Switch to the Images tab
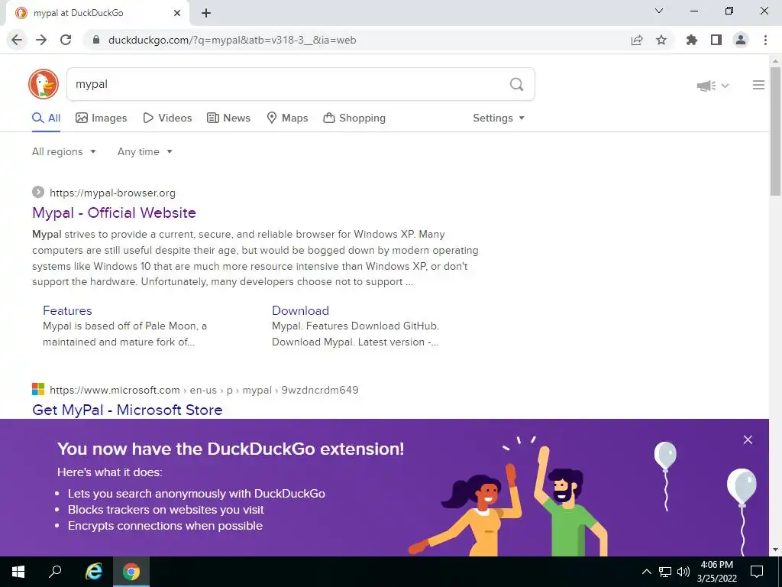The height and width of the screenshot is (587, 782). click(102, 118)
